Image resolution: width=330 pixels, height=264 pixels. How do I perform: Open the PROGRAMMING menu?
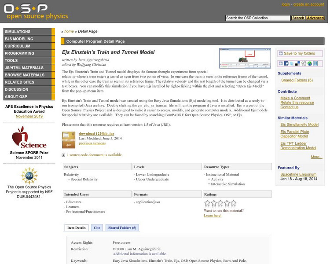click(x=29, y=53)
